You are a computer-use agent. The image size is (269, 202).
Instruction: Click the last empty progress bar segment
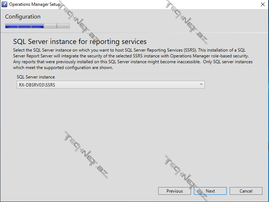tap(63, 26)
